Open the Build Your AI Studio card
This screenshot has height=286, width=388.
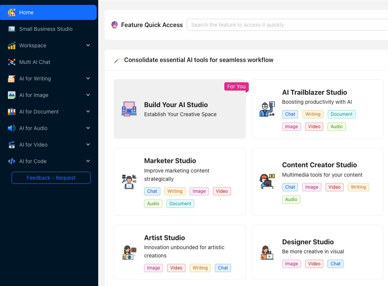pyautogui.click(x=180, y=109)
